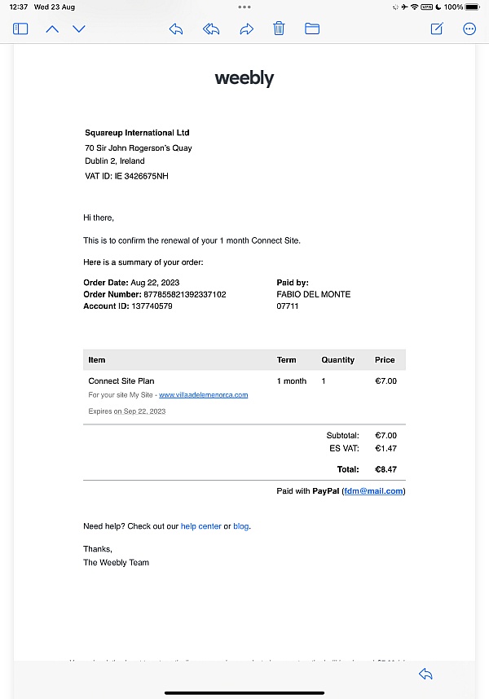Compose a new message

pos(437,29)
